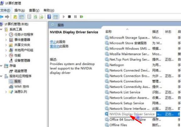Select WMI 控件 in the tree
This screenshot has width=181, height=127.
click(x=22, y=87)
